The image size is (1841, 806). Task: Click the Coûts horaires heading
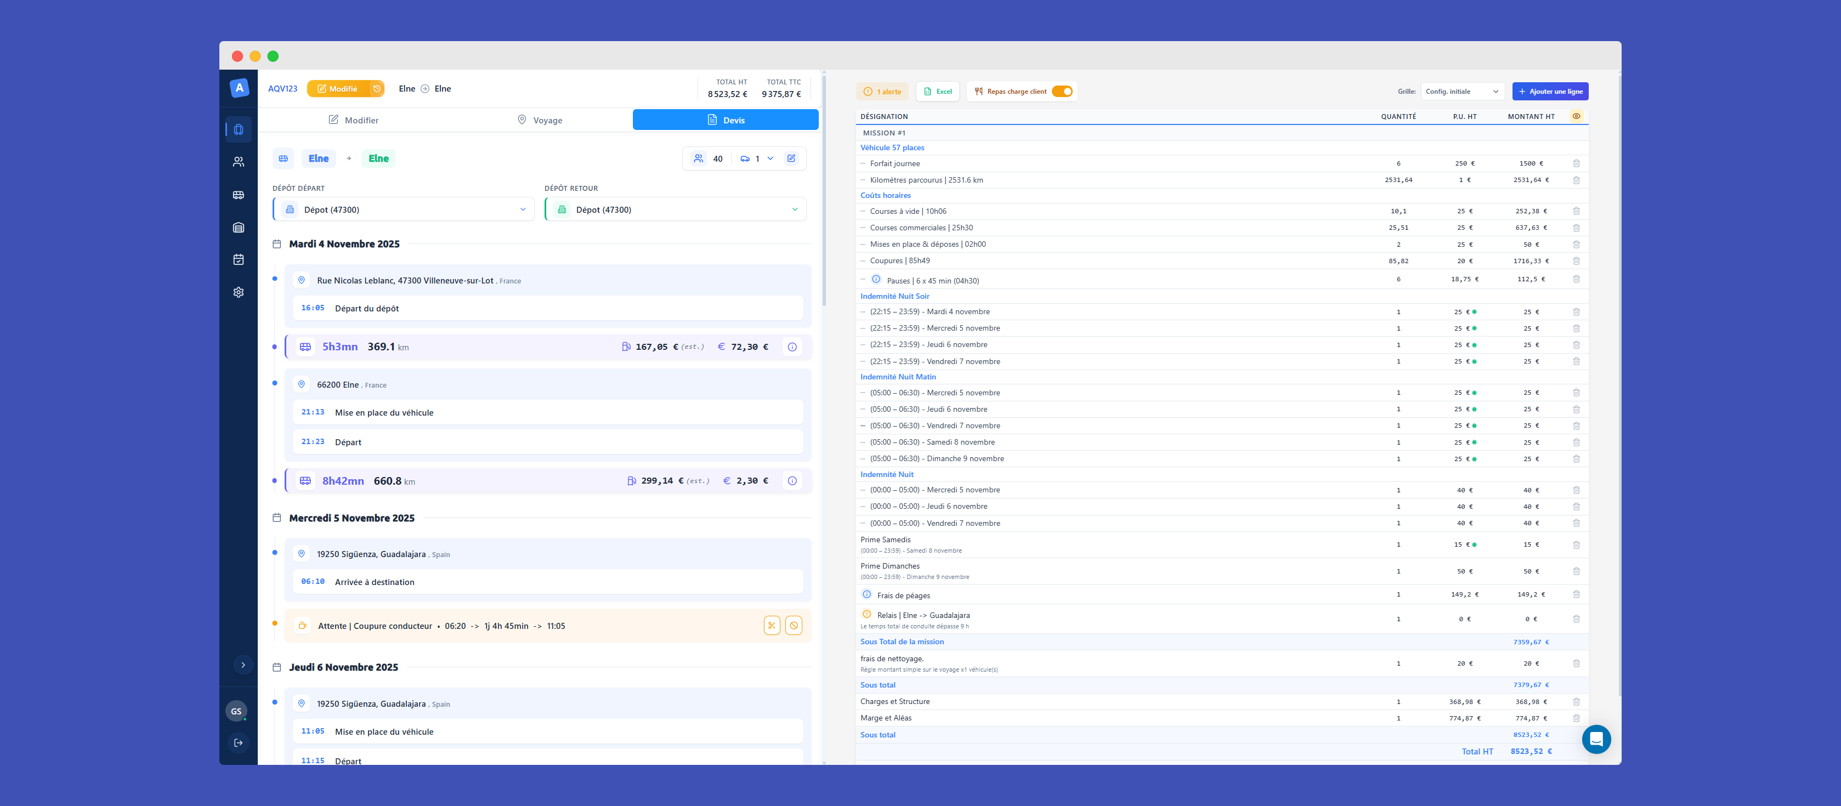[886, 195]
